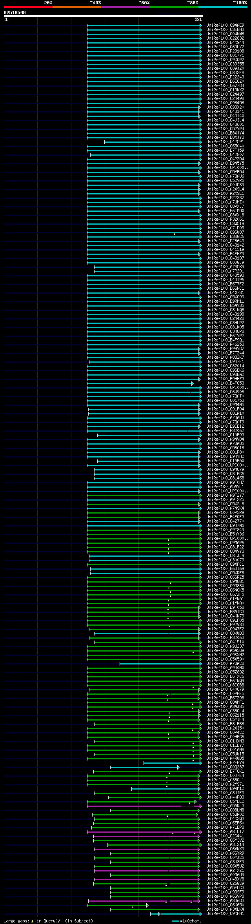
Task: Click the purple alignment bar for UniRef100_A5ARJ3
Action: (x=144, y=806)
